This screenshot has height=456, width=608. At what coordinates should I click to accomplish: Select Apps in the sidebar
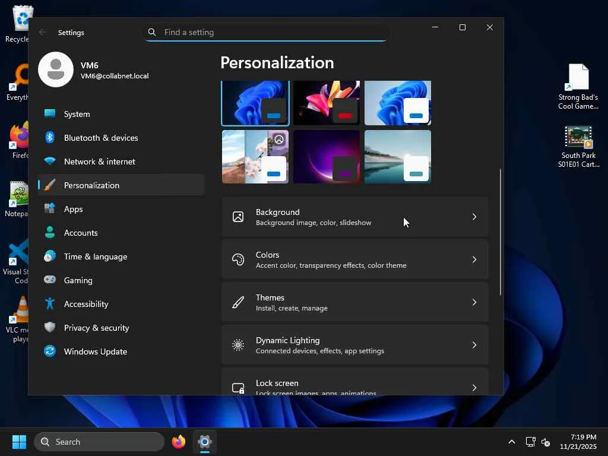pos(121,209)
